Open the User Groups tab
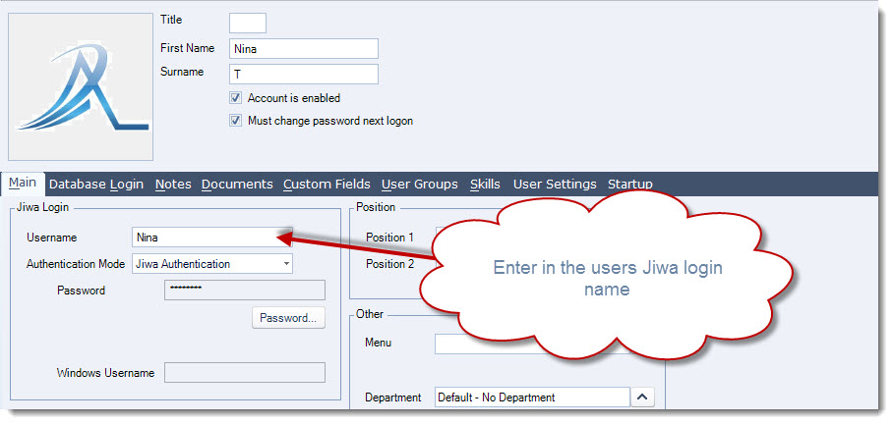The height and width of the screenshot is (424, 893). [420, 185]
